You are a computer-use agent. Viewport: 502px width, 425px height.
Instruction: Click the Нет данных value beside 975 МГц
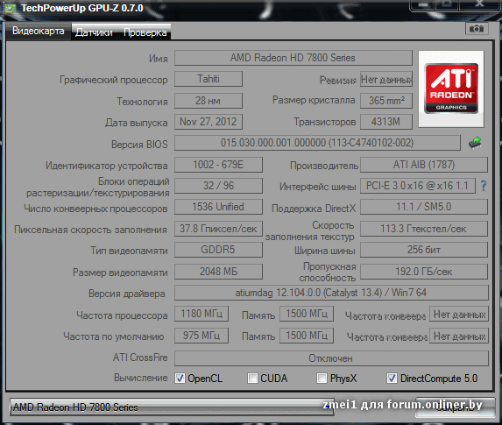459,336
